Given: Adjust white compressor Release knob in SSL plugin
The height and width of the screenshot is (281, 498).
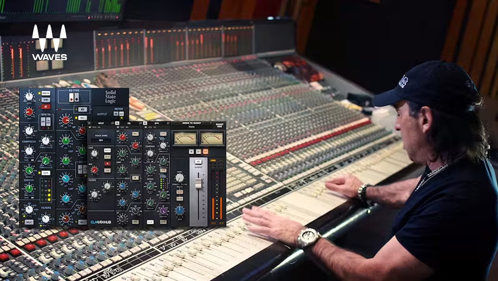Looking at the screenshot, I should coord(29,151).
